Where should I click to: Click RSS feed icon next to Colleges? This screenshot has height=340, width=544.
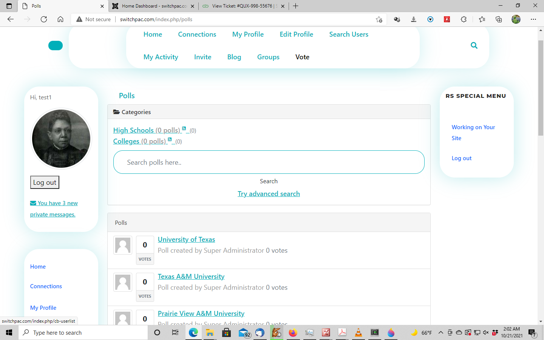(x=170, y=139)
